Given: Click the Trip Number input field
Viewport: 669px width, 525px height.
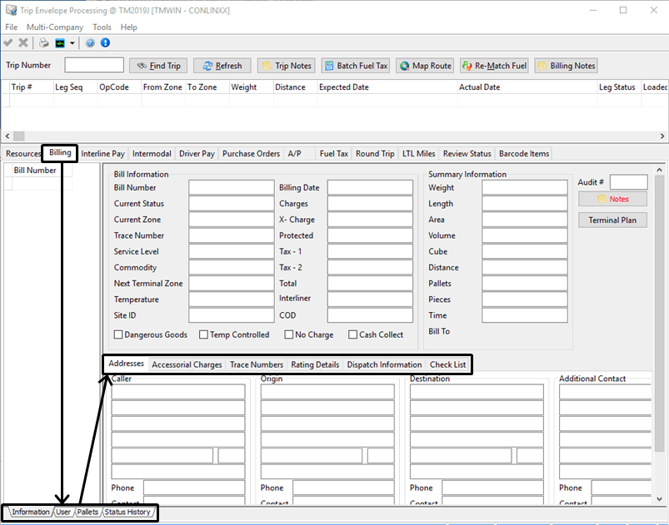Looking at the screenshot, I should click(94, 66).
